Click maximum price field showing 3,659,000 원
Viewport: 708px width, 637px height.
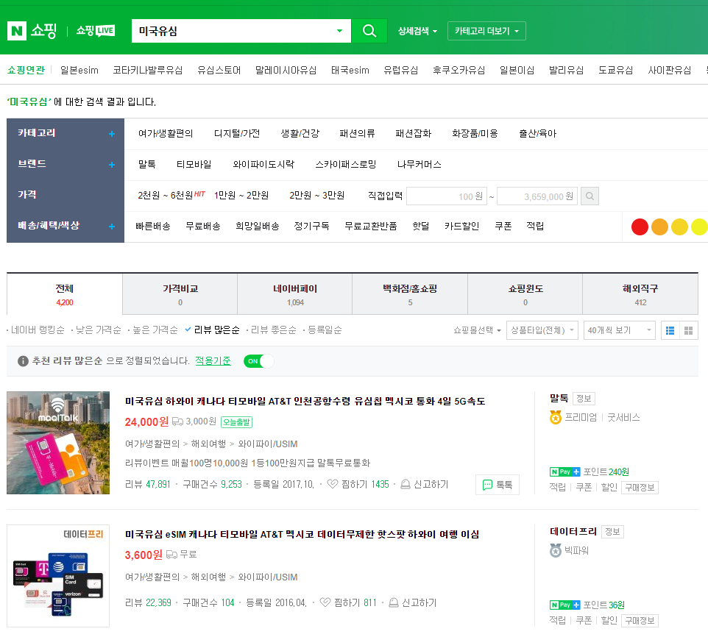coord(537,196)
